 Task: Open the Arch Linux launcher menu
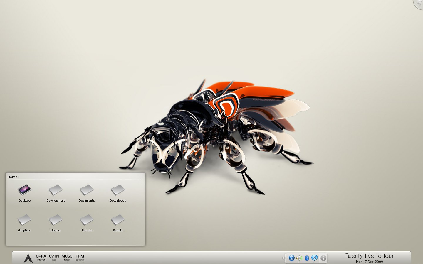28,258
